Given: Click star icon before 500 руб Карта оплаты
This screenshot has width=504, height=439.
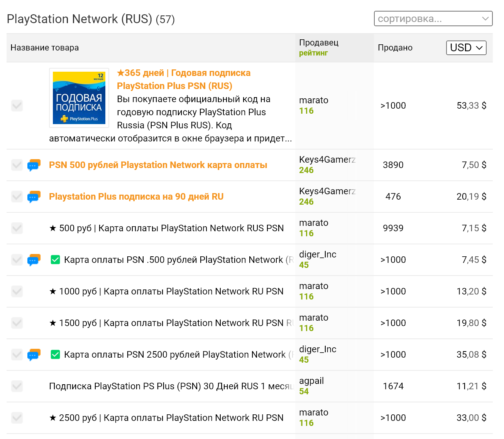Looking at the screenshot, I should [x=53, y=228].
